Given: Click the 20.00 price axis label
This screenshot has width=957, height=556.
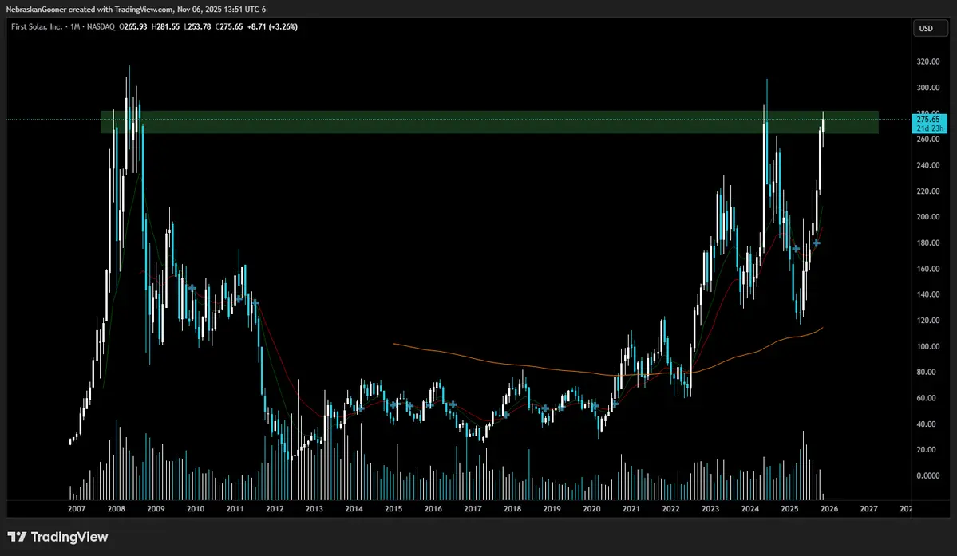Looking at the screenshot, I should 927,450.
